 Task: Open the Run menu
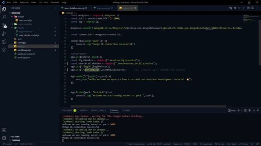[46, 2]
